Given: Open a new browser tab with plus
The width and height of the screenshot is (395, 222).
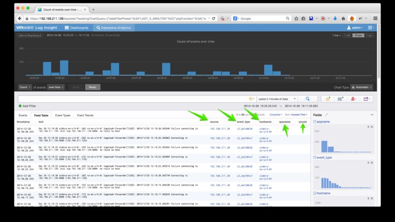Looking at the screenshot, I should point(93,9).
